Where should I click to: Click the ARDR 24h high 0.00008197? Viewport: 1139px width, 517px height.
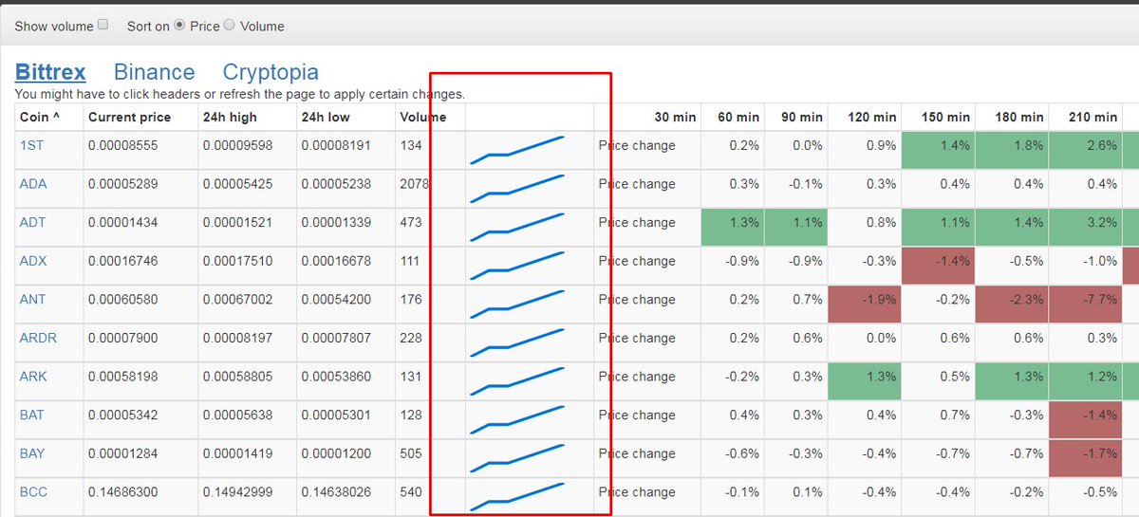click(236, 338)
